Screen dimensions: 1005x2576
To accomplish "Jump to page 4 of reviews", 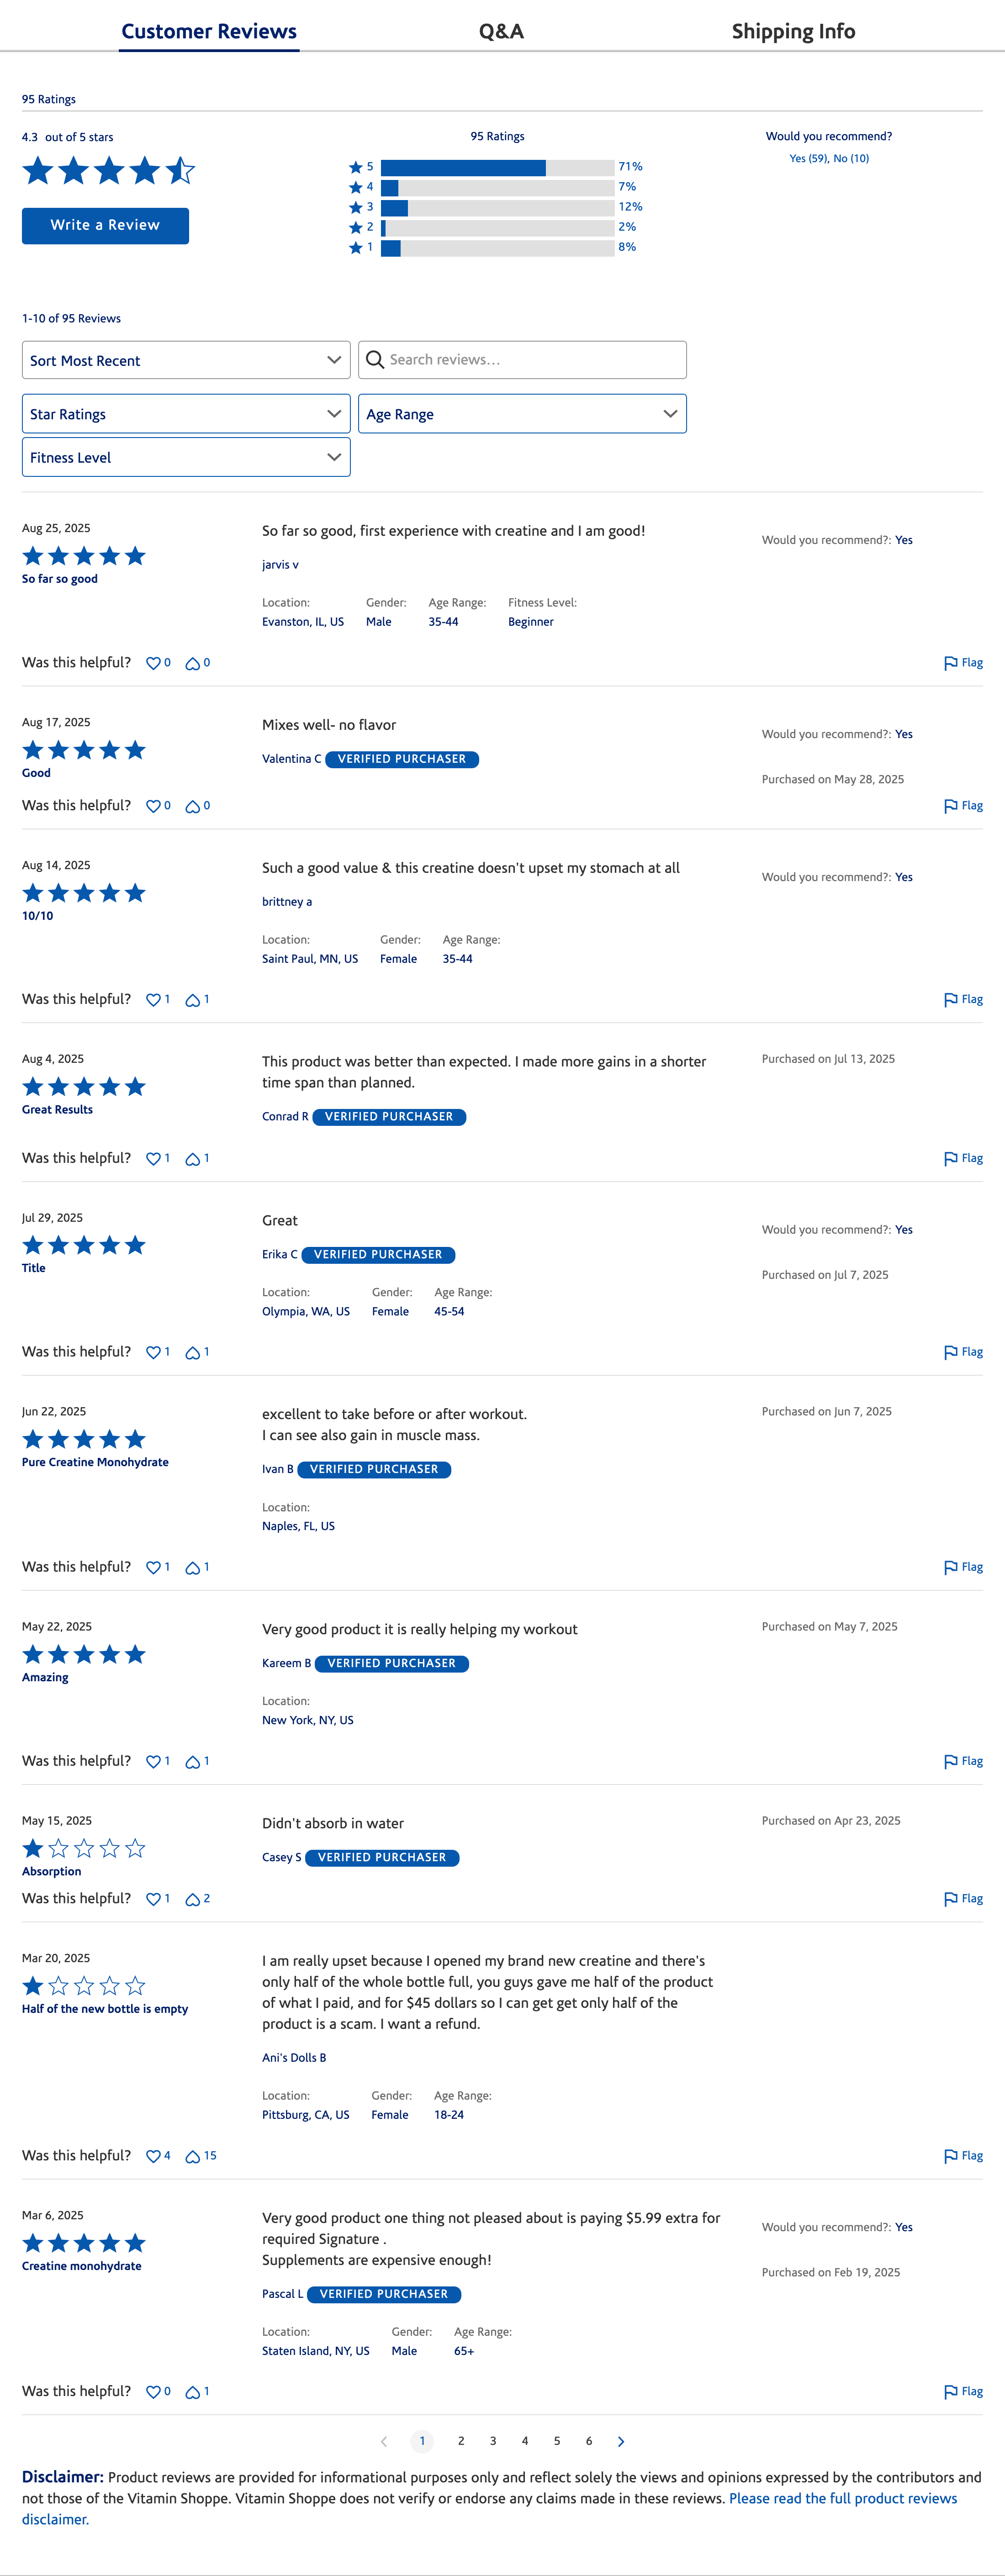I will (x=524, y=2440).
